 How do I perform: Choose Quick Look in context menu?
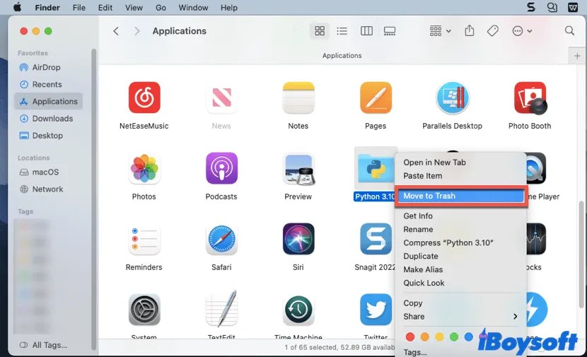(x=460, y=283)
